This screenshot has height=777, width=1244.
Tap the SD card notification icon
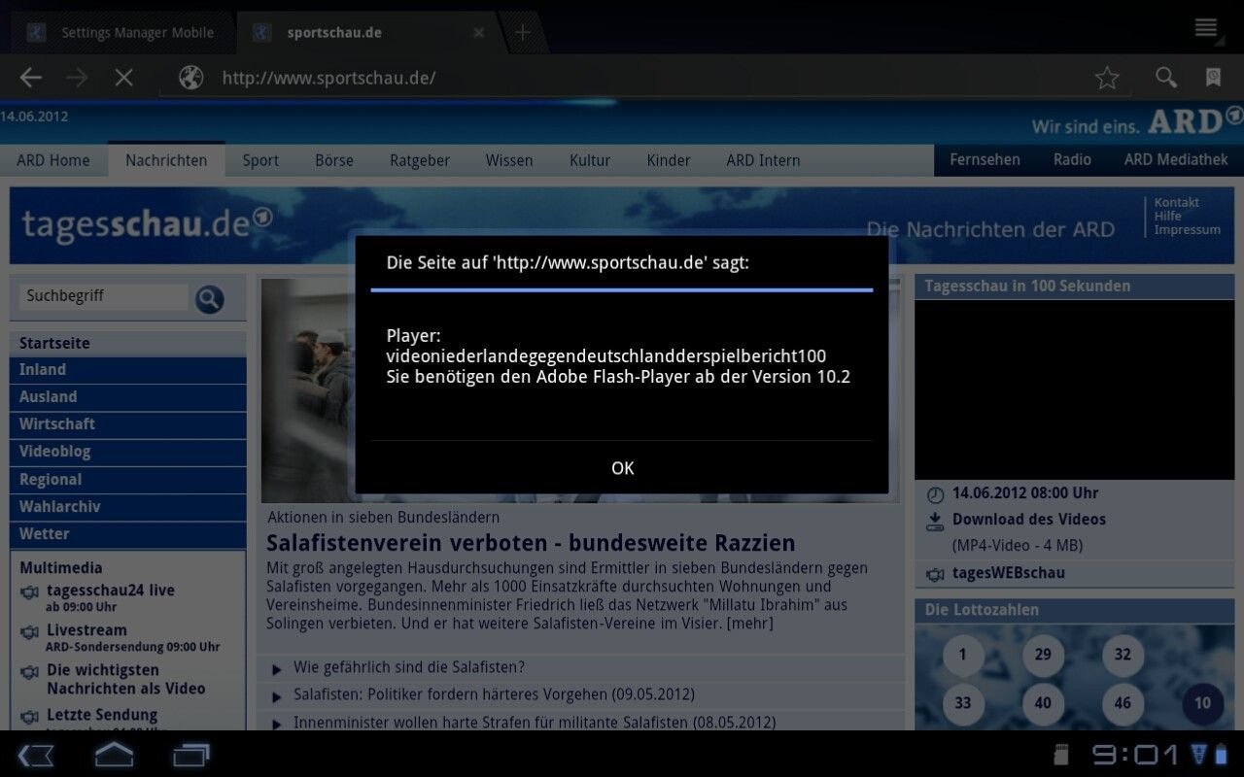(x=1061, y=754)
